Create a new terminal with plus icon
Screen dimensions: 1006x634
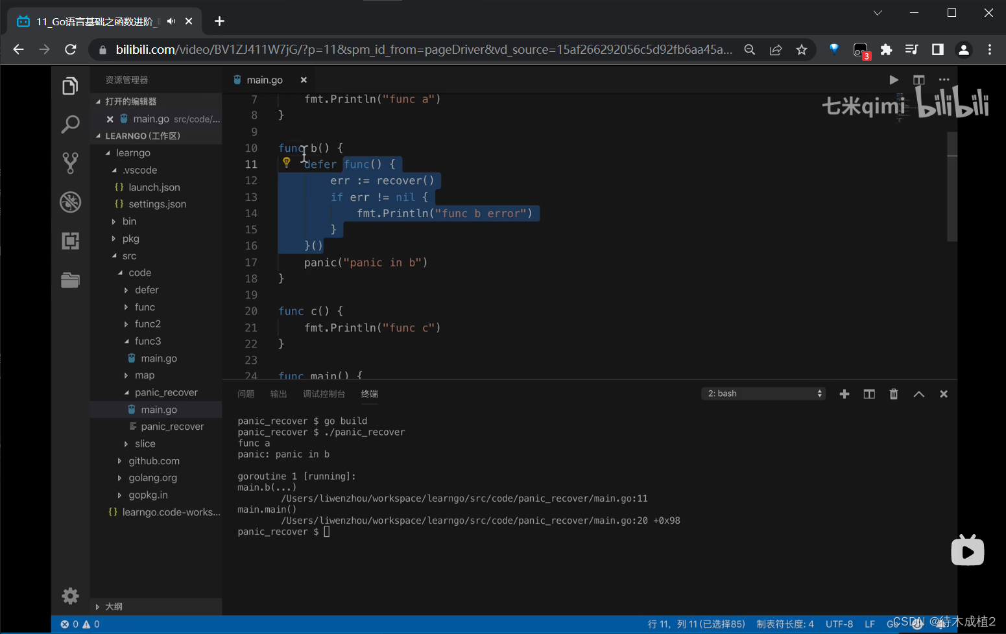point(844,394)
